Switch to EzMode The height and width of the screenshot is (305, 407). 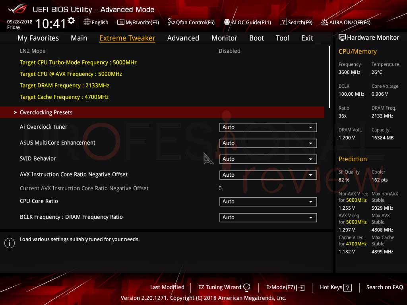pos(285,287)
